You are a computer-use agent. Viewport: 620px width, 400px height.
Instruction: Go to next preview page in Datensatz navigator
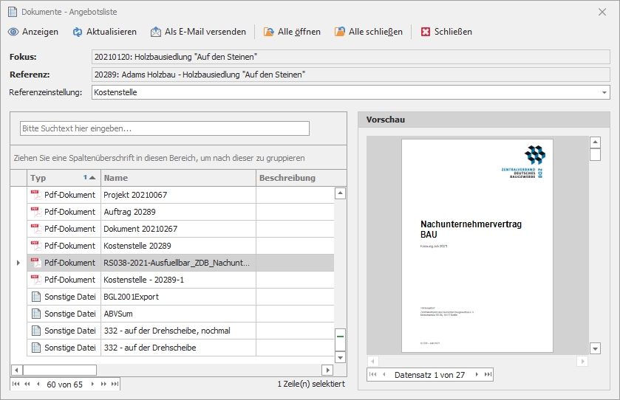(x=477, y=375)
